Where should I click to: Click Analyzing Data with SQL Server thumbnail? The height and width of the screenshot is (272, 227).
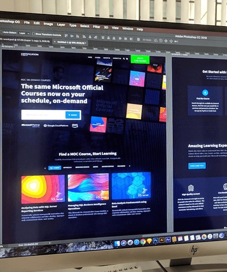coord(43,189)
